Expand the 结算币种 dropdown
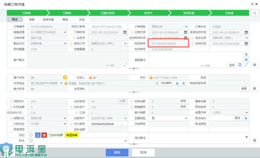 coord(246,113)
